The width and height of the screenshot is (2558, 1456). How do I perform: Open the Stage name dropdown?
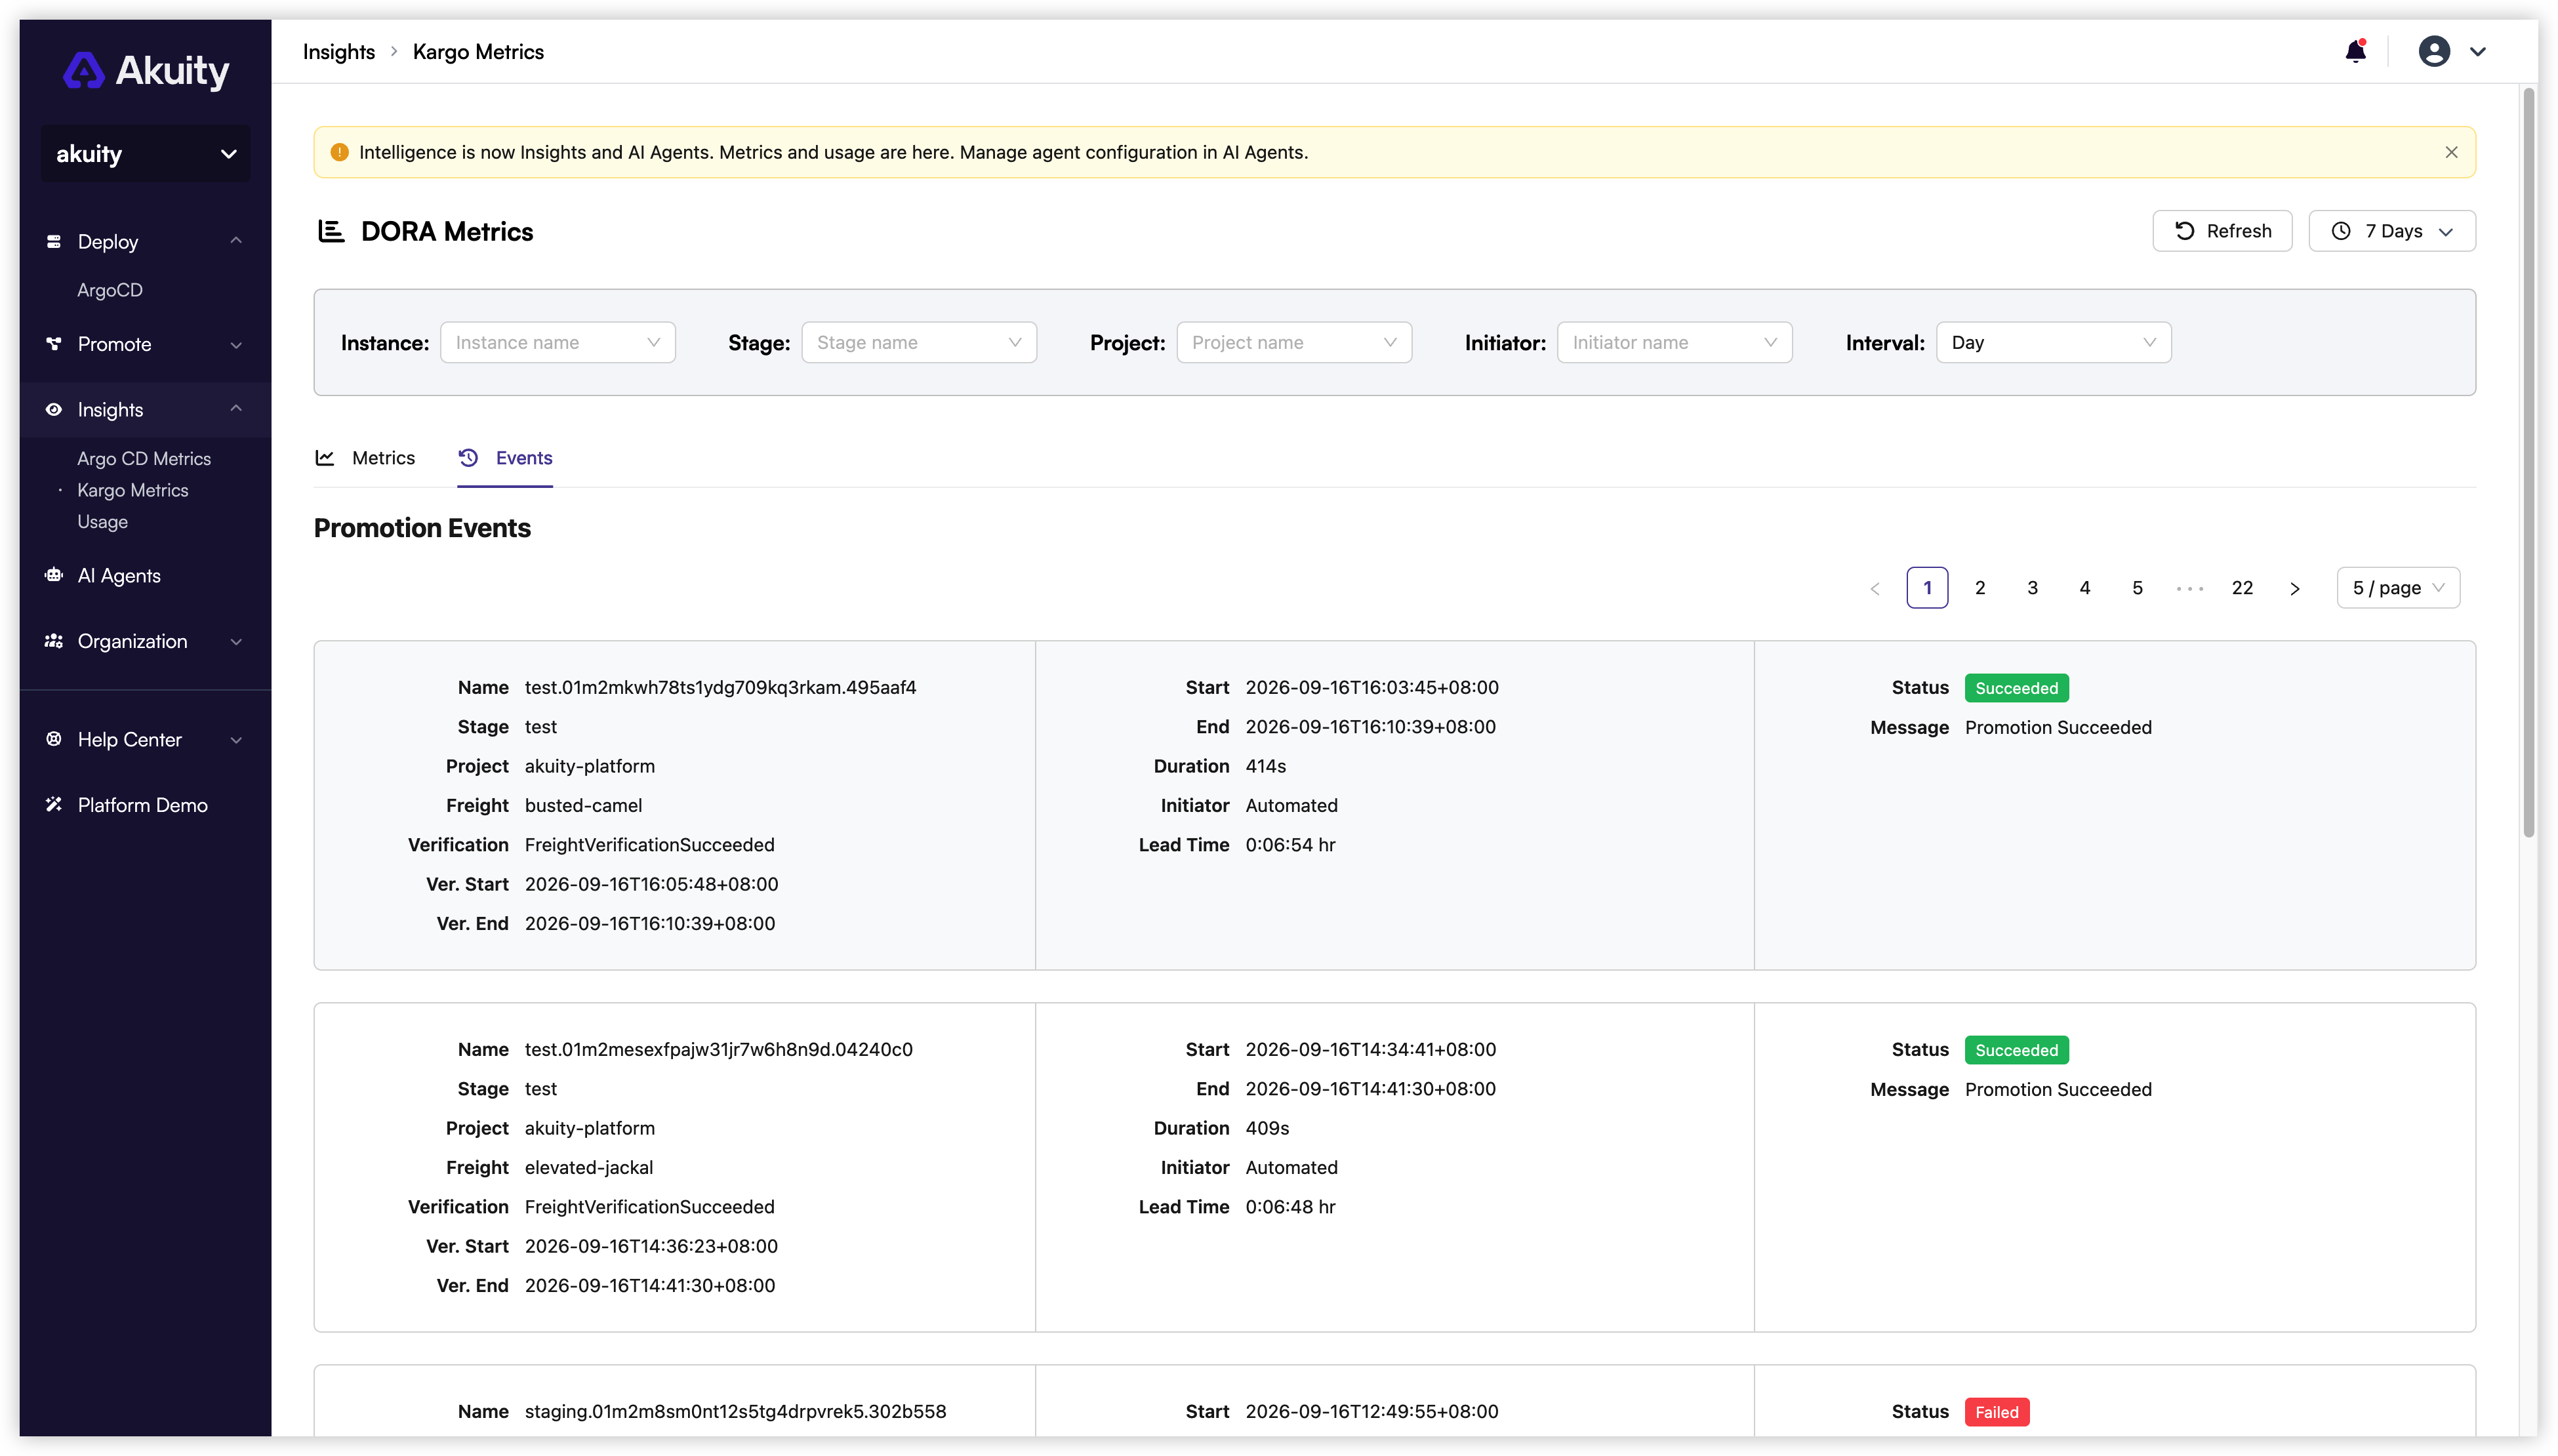point(919,343)
